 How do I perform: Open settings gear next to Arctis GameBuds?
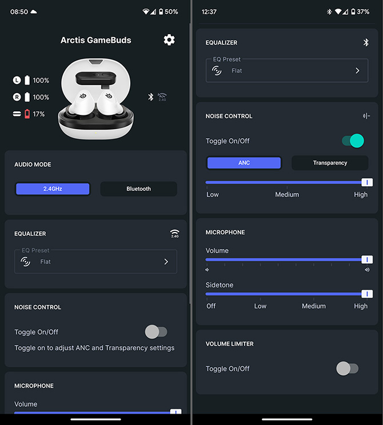(x=169, y=40)
